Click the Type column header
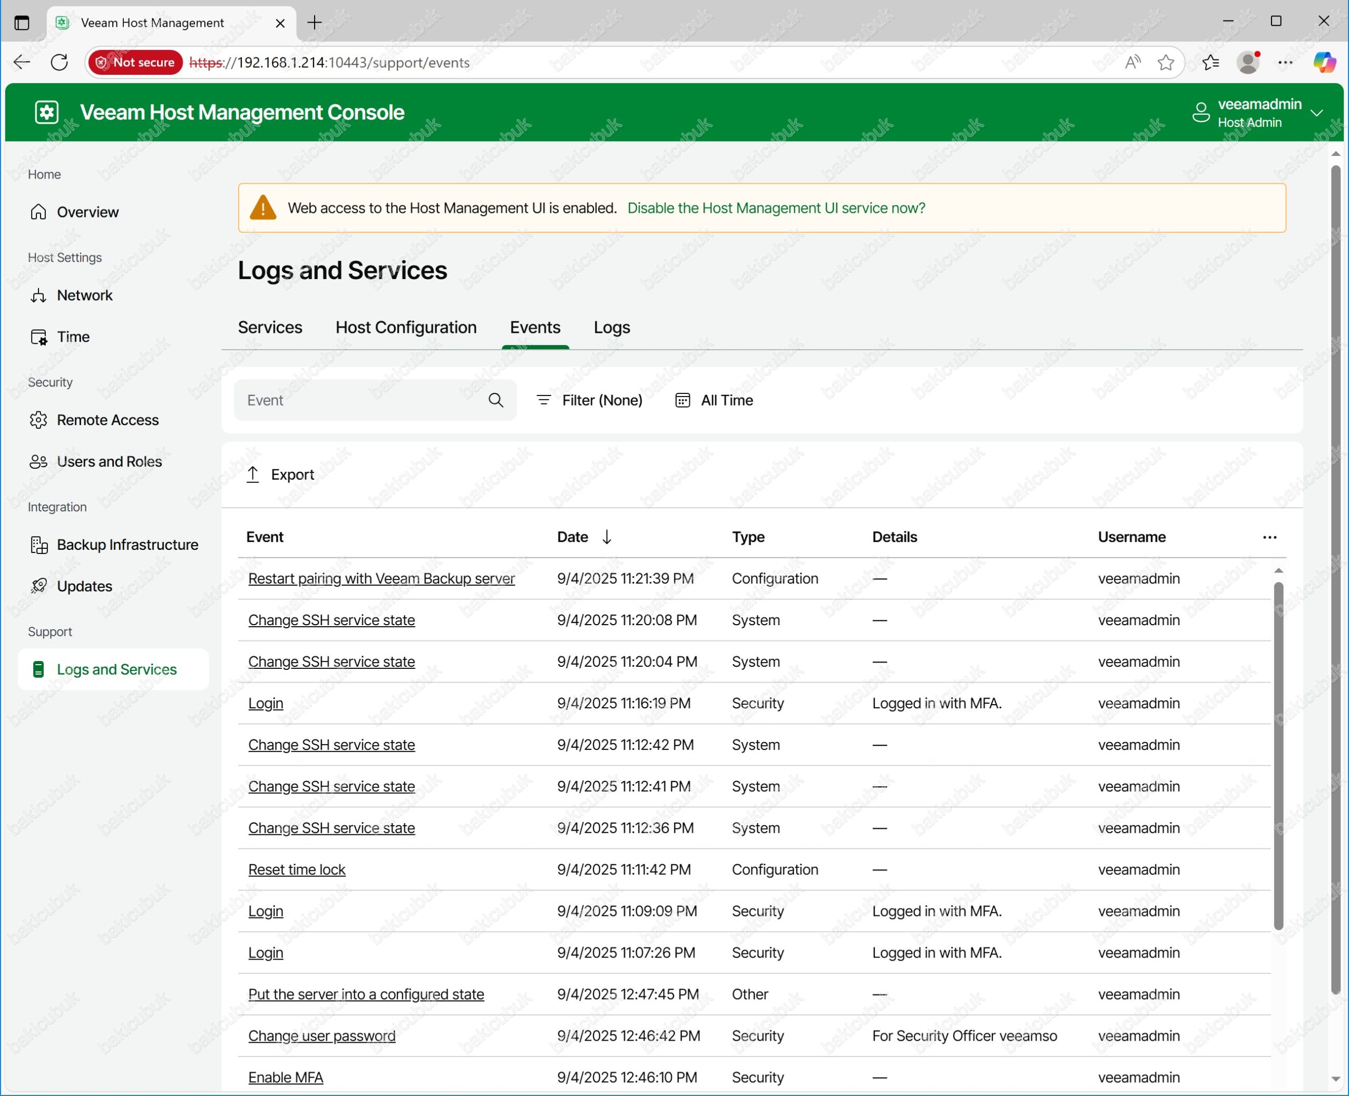The height and width of the screenshot is (1096, 1349). pyautogui.click(x=748, y=537)
